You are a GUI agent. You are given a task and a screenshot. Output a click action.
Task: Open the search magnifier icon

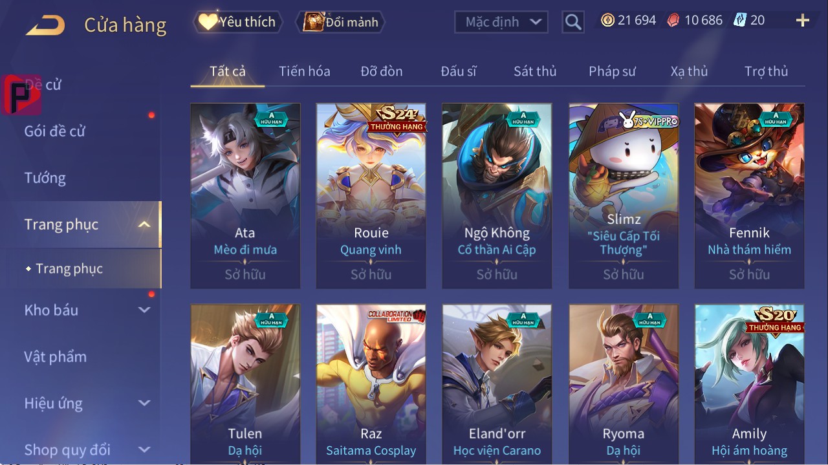pyautogui.click(x=572, y=23)
